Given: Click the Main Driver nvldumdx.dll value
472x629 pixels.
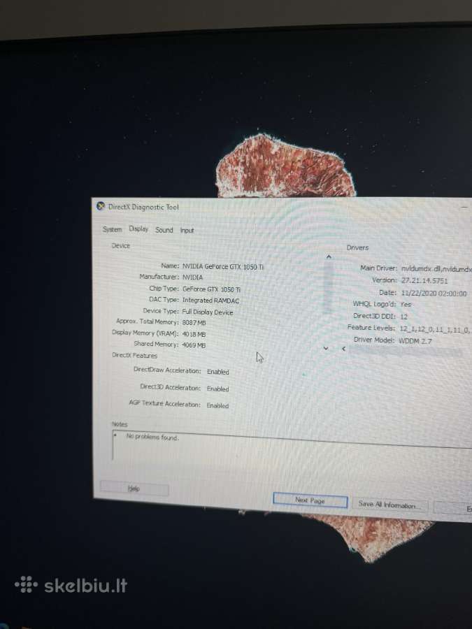Looking at the screenshot, I should tap(436, 269).
